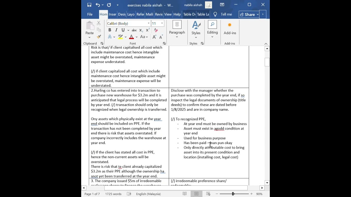Screen dimensions: 351x197
Task: Show more ribbon options via right chevron
Action: (x=263, y=14)
